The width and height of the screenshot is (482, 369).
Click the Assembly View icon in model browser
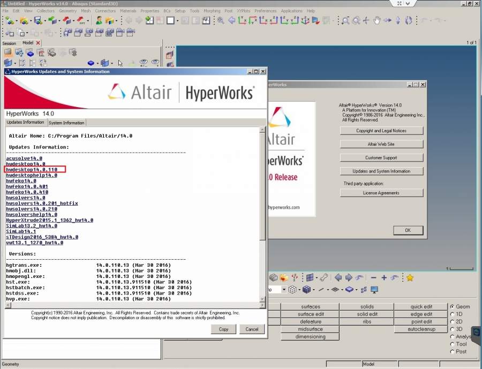[19, 53]
